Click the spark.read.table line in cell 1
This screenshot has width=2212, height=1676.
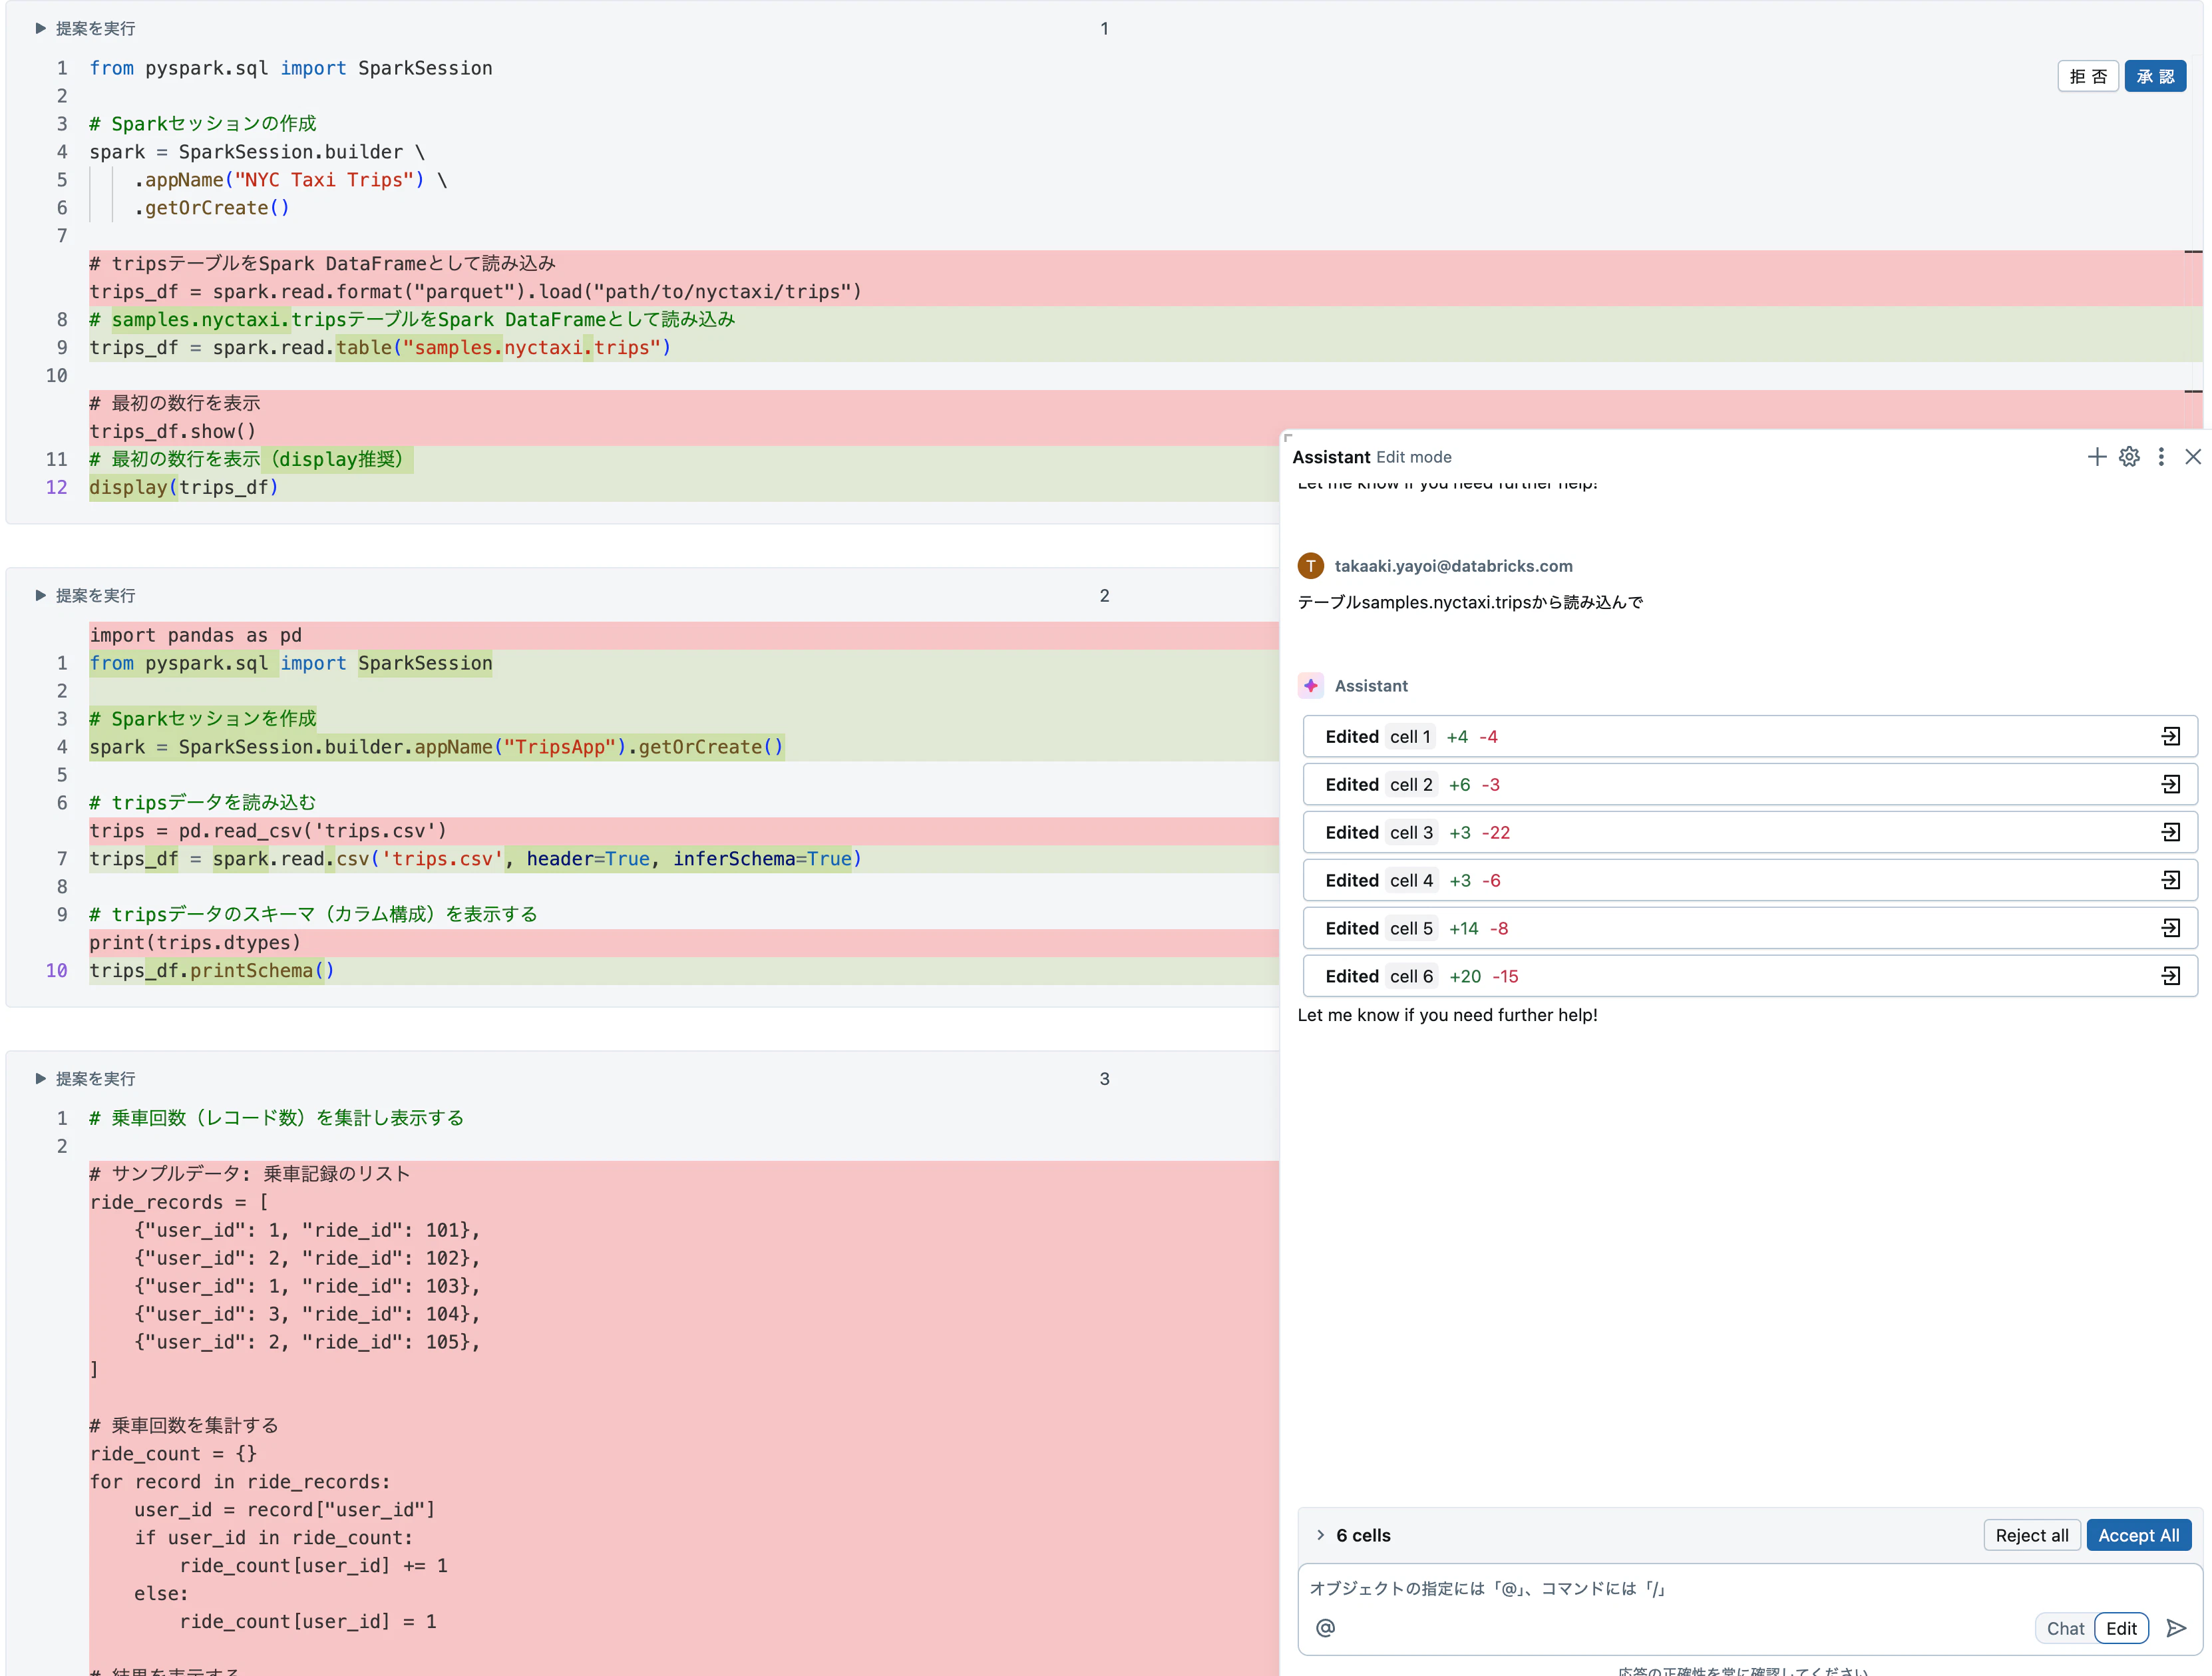pyautogui.click(x=380, y=348)
